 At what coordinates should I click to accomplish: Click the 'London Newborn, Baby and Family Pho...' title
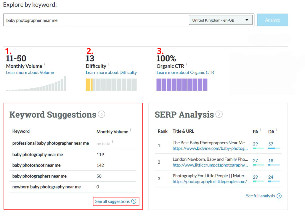pyautogui.click(x=211, y=159)
